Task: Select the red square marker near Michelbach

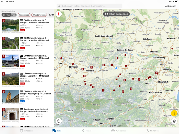Action: (x=133, y=79)
